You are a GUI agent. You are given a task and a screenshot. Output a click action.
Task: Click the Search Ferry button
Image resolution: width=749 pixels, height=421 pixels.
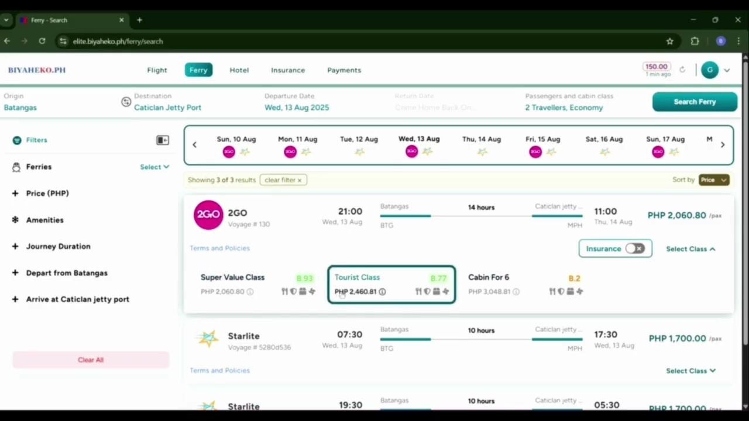point(695,102)
